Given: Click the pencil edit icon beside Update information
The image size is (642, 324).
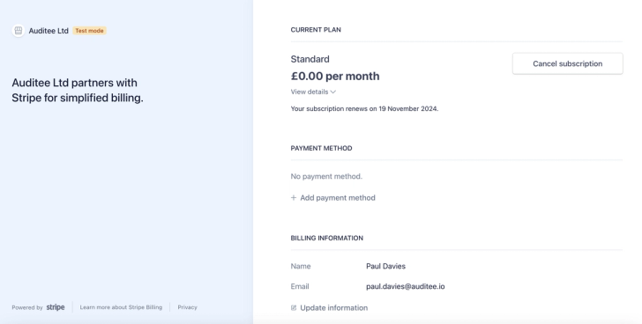Looking at the screenshot, I should pos(294,308).
